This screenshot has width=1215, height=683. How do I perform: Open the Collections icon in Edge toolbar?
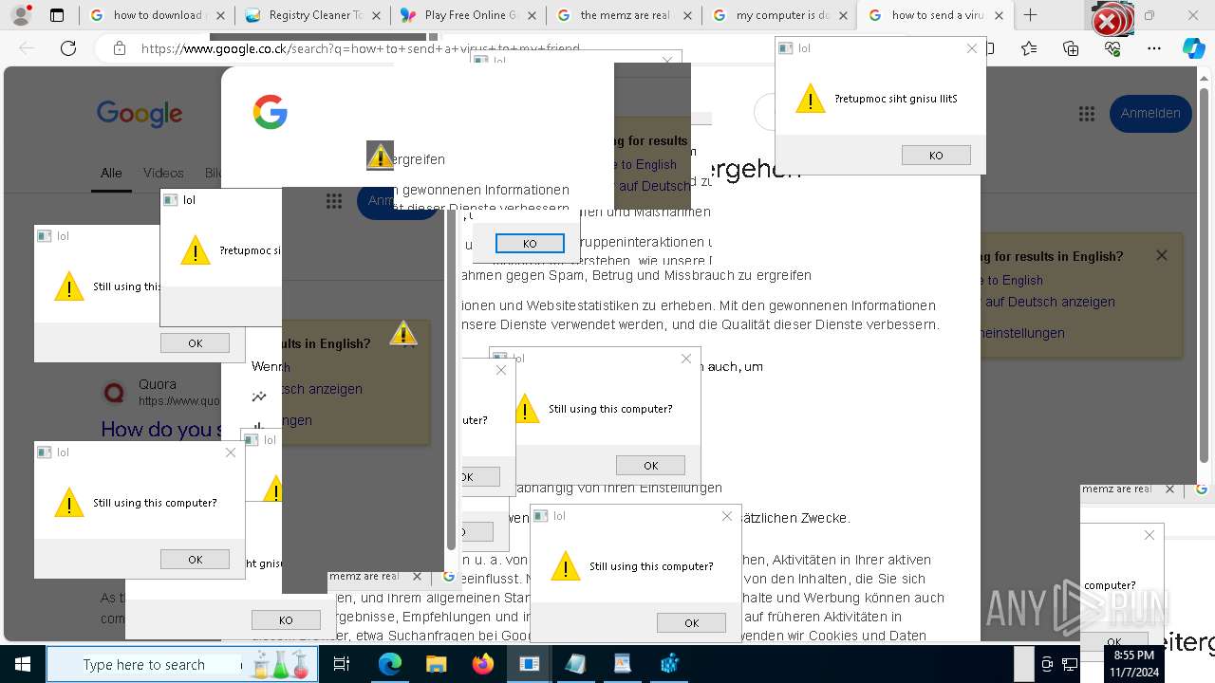coord(1071,48)
